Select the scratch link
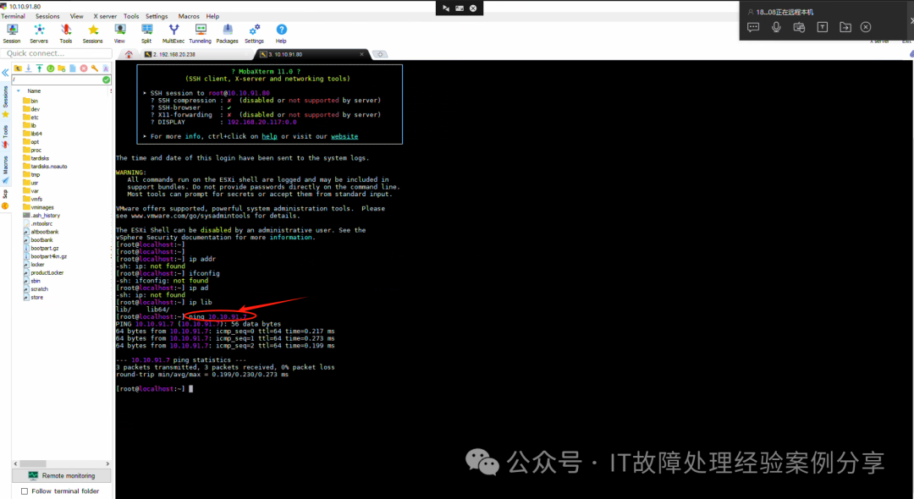This screenshot has width=914, height=499. pos(36,288)
